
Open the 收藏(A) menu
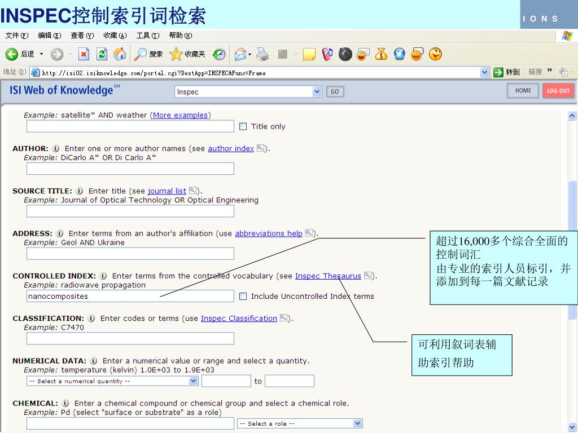(x=115, y=36)
